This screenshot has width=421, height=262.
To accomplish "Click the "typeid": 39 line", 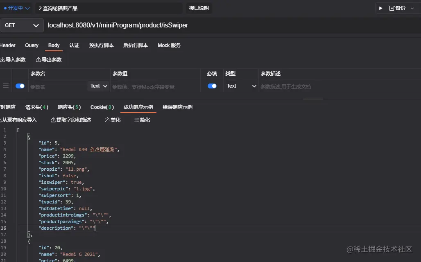I will pyautogui.click(x=56, y=202).
